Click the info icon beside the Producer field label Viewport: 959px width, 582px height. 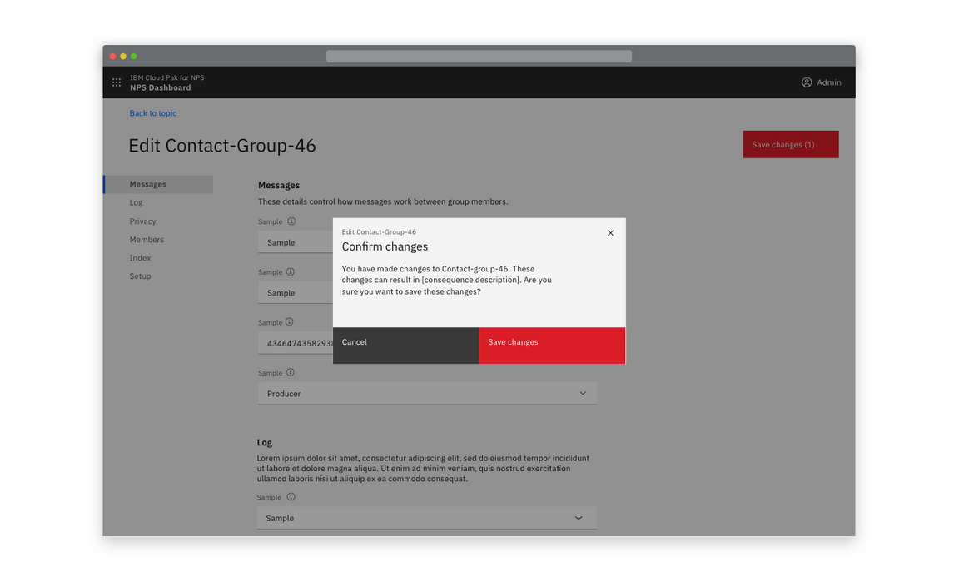(291, 372)
